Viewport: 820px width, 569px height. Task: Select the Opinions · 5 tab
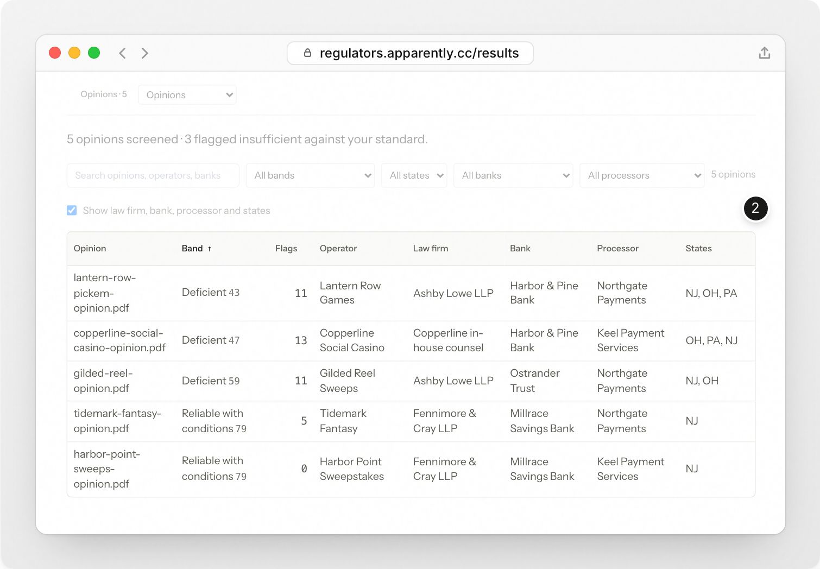pos(104,94)
